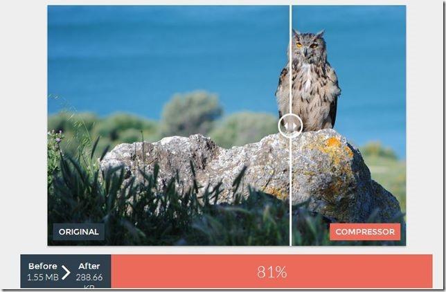
Task: Click the blurred green bush behind the rock
Action: tap(191, 113)
